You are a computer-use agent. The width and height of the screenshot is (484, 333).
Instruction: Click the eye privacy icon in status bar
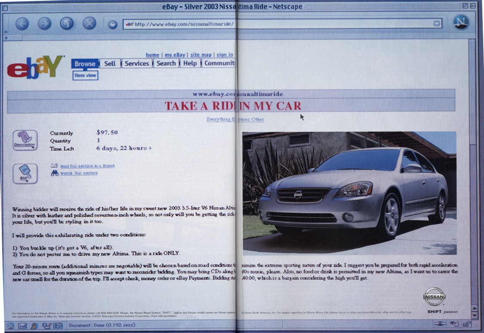[x=454, y=324]
